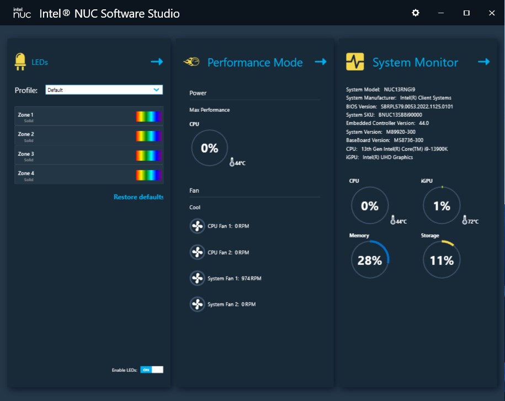This screenshot has height=401, width=505.
Task: Click the System Fan 1 fan icon
Action: 197,278
